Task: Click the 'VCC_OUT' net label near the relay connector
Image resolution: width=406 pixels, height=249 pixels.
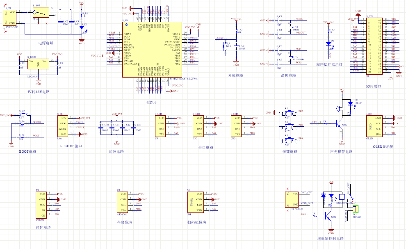Action: 307,192
